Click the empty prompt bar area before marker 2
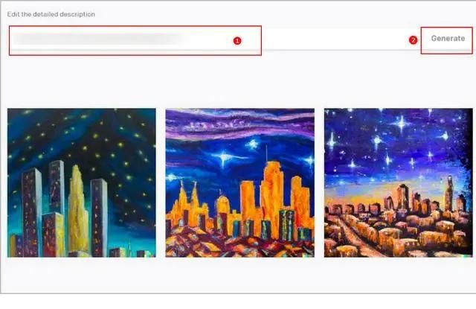Image resolution: width=476 pixels, height=309 pixels. point(334,39)
